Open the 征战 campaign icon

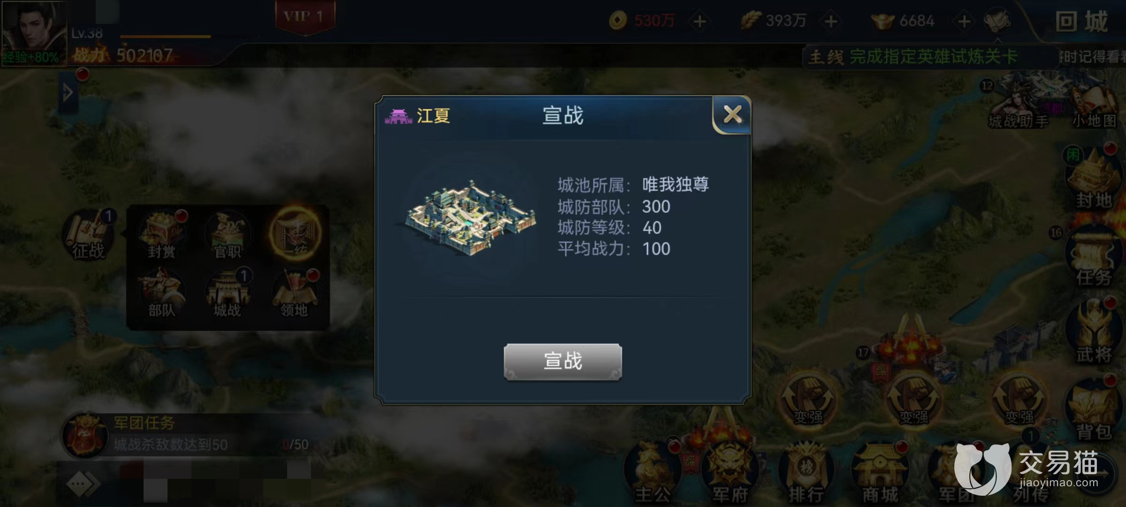pyautogui.click(x=89, y=235)
